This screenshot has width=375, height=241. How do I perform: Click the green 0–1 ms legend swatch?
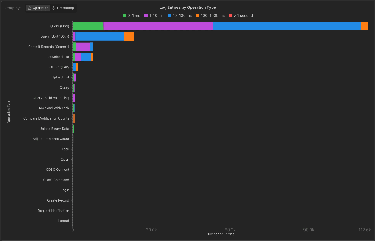124,16
